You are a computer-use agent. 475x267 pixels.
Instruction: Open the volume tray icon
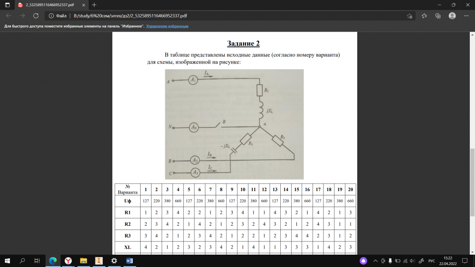coord(412,261)
